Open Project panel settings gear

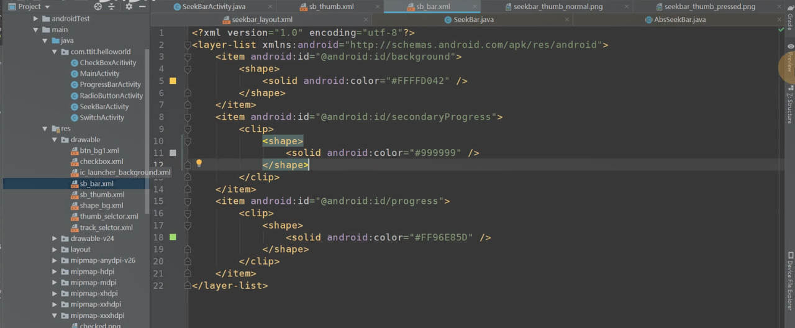pos(129,7)
